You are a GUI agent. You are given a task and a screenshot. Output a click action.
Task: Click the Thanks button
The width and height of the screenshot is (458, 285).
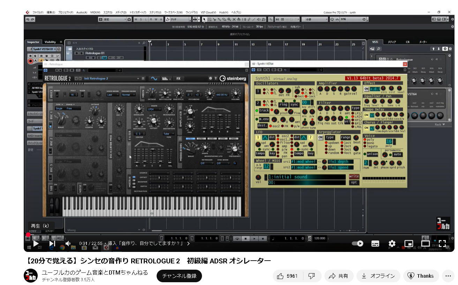click(x=421, y=276)
